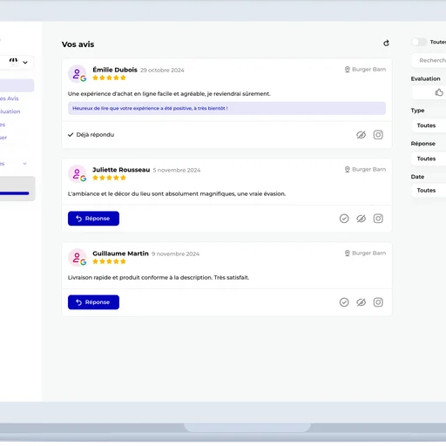Open the Evaluation item in sidebar
446x446 pixels.
point(10,111)
